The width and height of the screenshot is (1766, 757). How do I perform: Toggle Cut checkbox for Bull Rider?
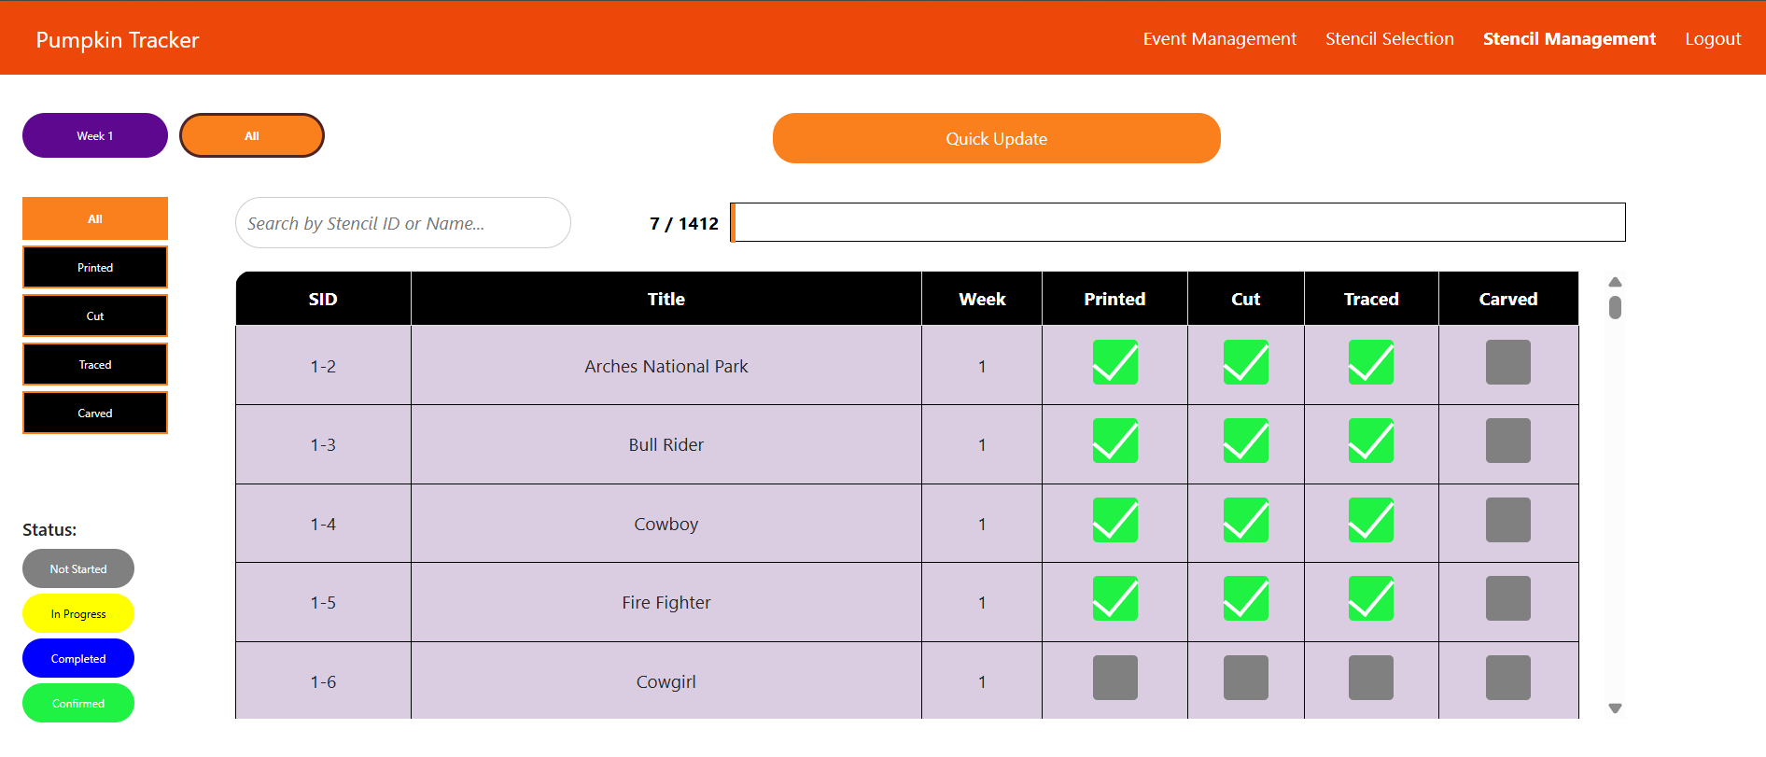click(1245, 441)
